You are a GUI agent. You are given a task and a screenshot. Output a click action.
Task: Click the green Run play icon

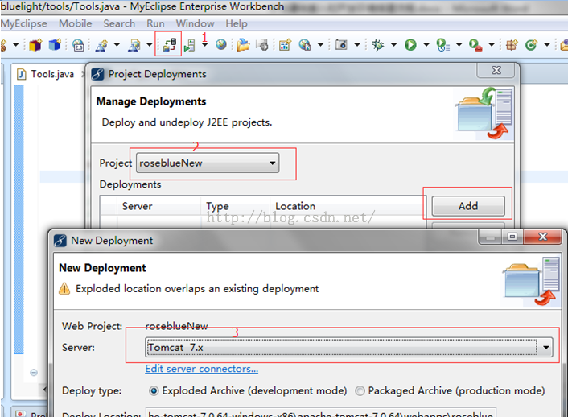pos(410,45)
